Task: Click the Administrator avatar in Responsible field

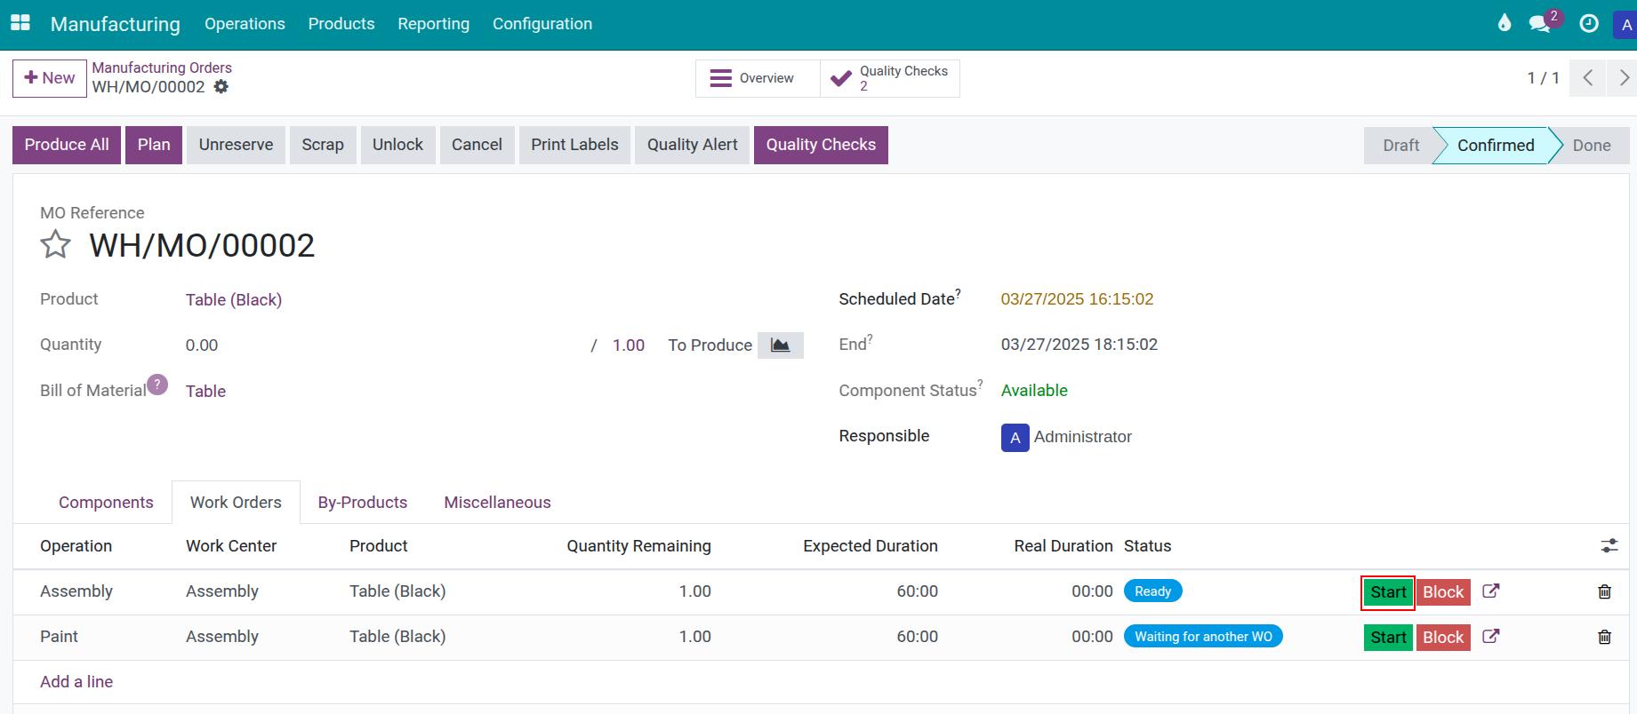Action: (1015, 438)
